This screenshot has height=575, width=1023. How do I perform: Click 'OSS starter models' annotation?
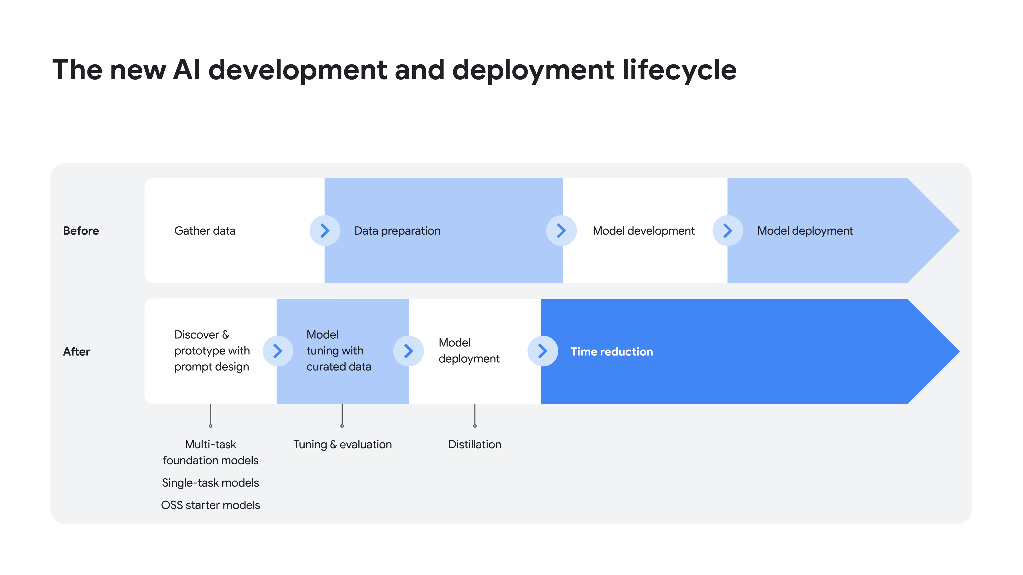(x=210, y=505)
